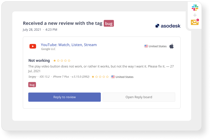Click the review body text about play button

(x=101, y=69)
